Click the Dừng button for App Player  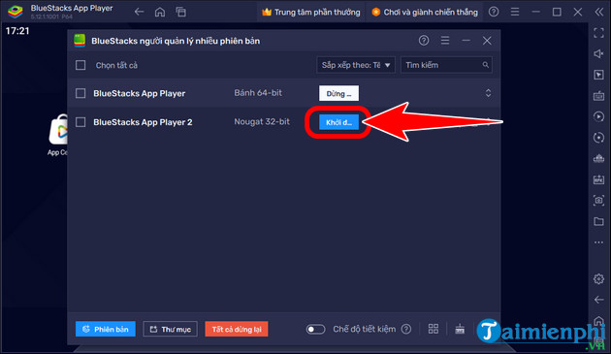tap(338, 93)
